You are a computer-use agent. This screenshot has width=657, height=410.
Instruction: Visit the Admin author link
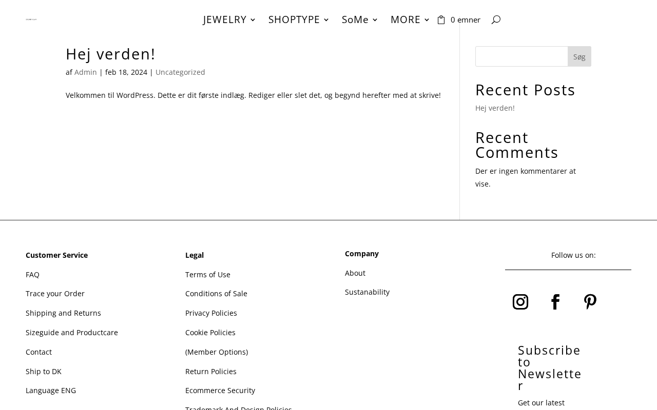(86, 72)
